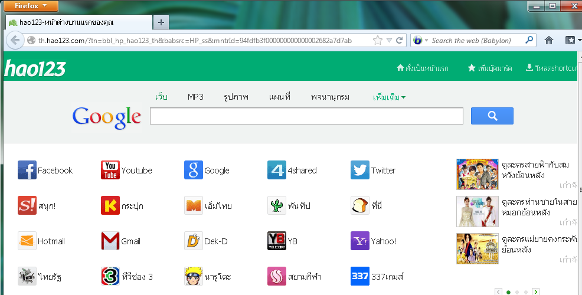The height and width of the screenshot is (295, 582).
Task: Select the รูปภาพ (images) search tab
Action: click(x=236, y=97)
